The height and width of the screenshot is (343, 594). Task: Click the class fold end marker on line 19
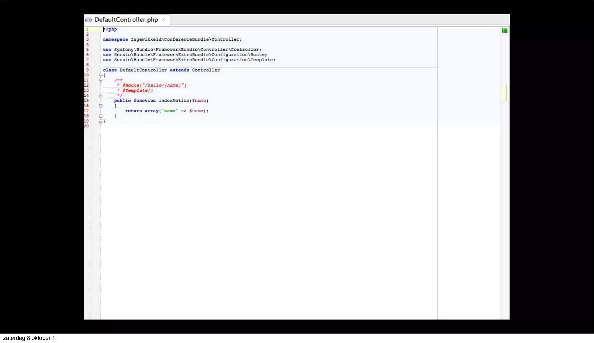click(x=101, y=121)
